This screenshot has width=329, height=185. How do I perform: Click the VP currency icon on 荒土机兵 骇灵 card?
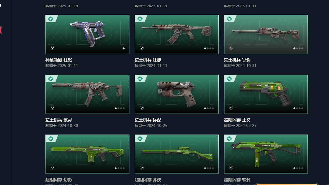(53, 108)
